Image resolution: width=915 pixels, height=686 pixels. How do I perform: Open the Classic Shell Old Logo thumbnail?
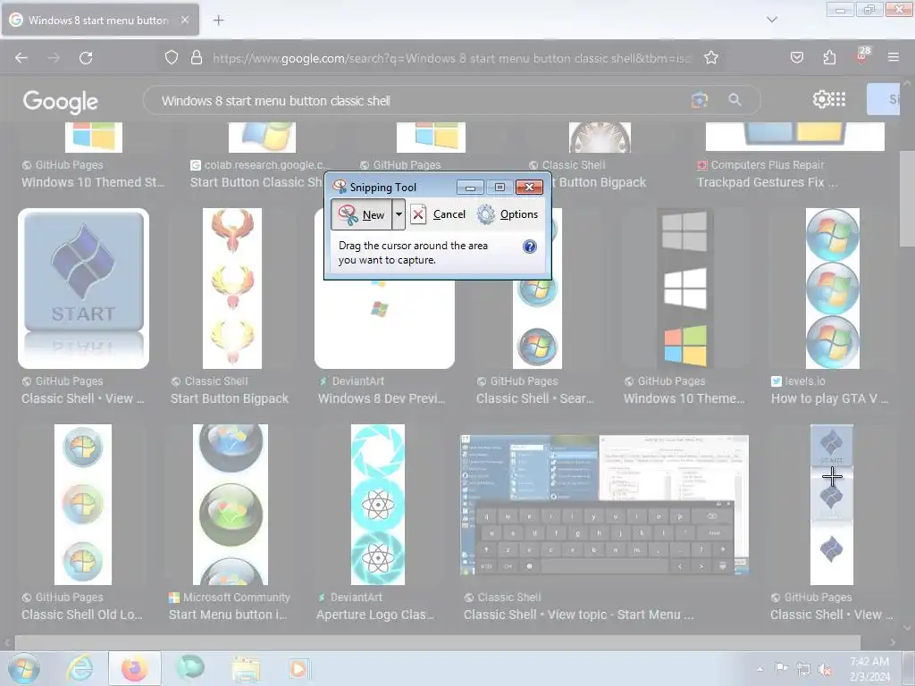[83, 505]
